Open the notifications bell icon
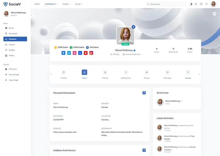The height and width of the screenshot is (156, 220). (x=206, y=4)
